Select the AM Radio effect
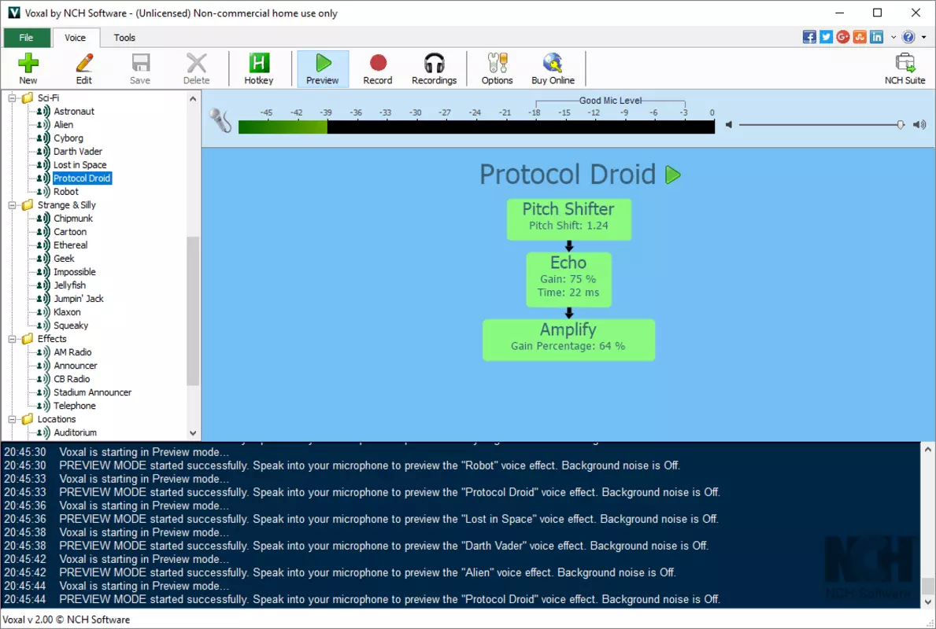This screenshot has height=629, width=936. click(x=73, y=352)
